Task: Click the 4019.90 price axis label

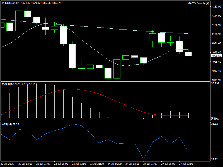Action: (217, 80)
